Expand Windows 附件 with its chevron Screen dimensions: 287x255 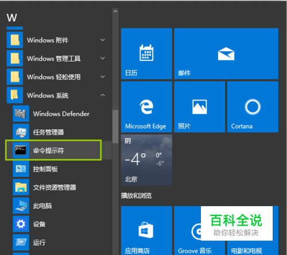[x=103, y=40]
